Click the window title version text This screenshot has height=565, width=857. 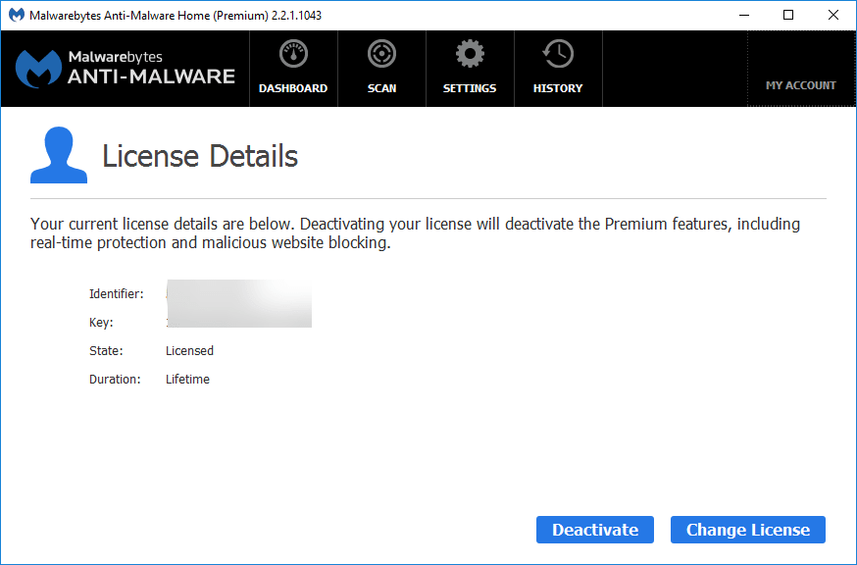tap(176, 16)
